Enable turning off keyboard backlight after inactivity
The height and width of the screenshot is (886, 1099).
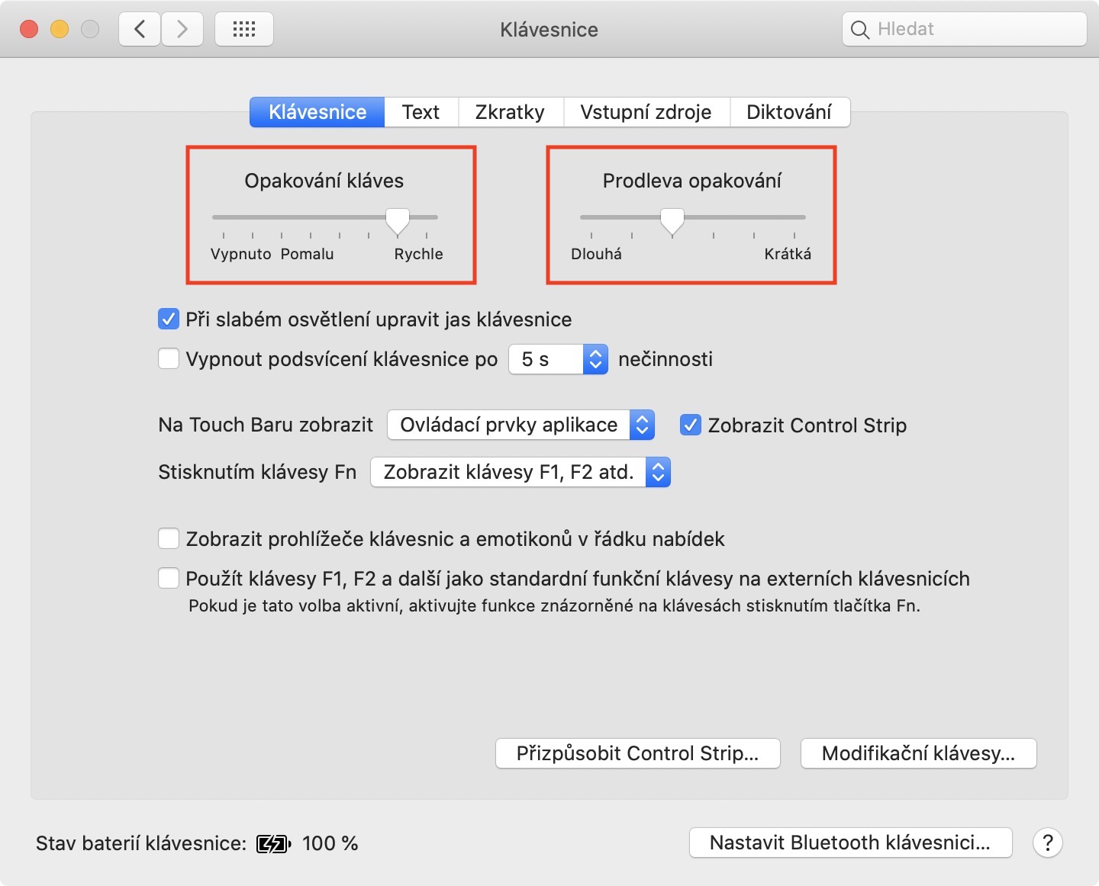click(169, 358)
